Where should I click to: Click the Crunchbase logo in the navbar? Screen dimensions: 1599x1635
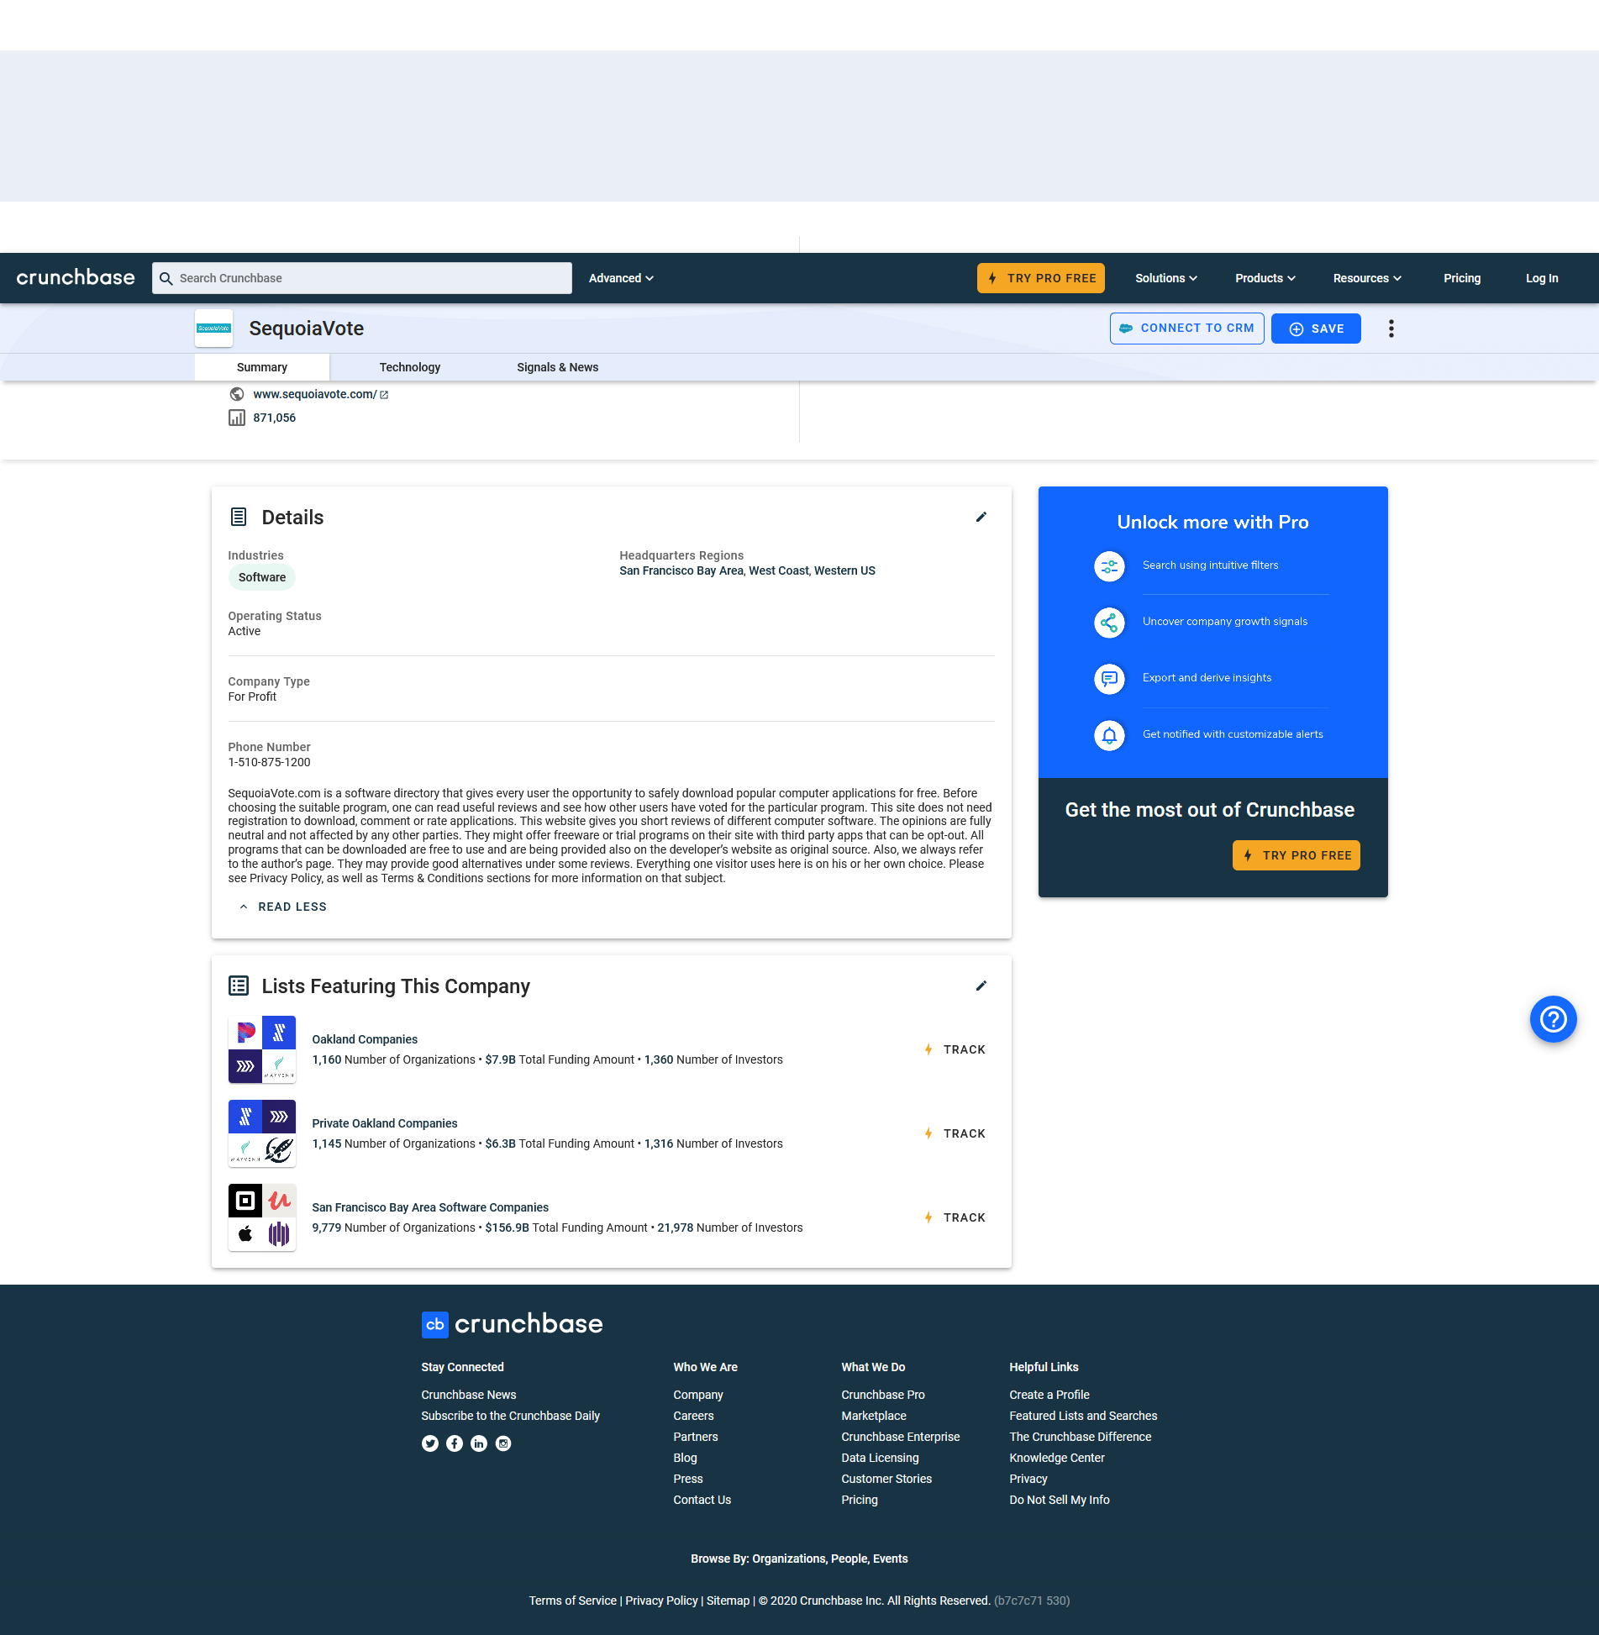pos(76,278)
